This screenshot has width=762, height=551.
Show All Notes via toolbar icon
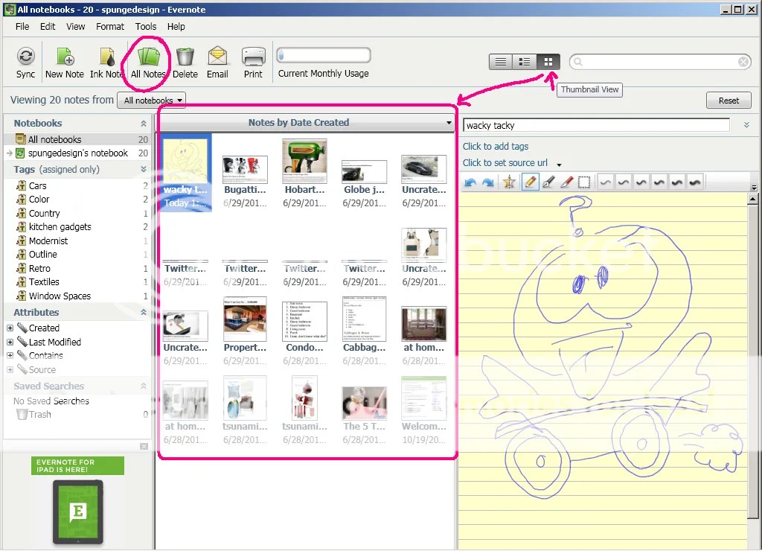tap(148, 63)
